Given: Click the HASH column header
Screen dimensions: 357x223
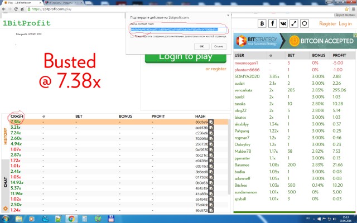Looking at the screenshot, I should pos(200,117).
